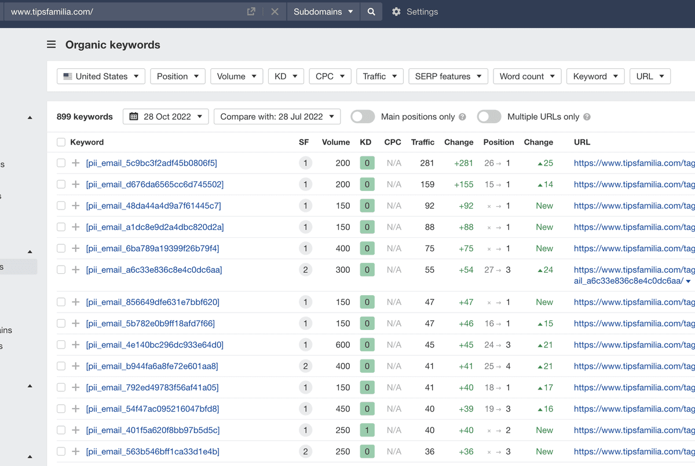This screenshot has height=466, width=695.
Task: Expand plus icon for pii_email_5c9bc3f2adf45b0806f5
Action: pyautogui.click(x=75, y=163)
